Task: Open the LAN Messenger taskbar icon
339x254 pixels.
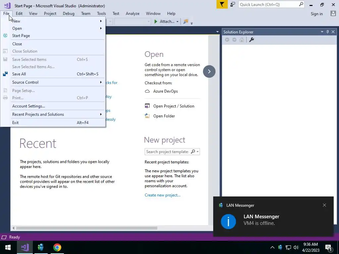Action: tap(41, 247)
